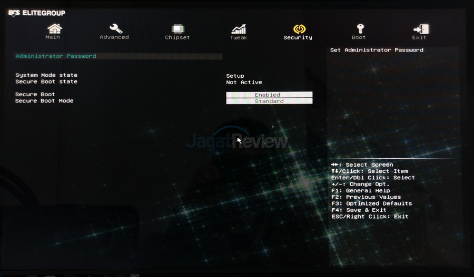Viewport: 474px width, 277px height.
Task: Click the ECS Elitegroup logo
Action: click(37, 13)
